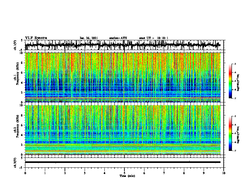Click the time axis tick label "5"

[x=124, y=173]
